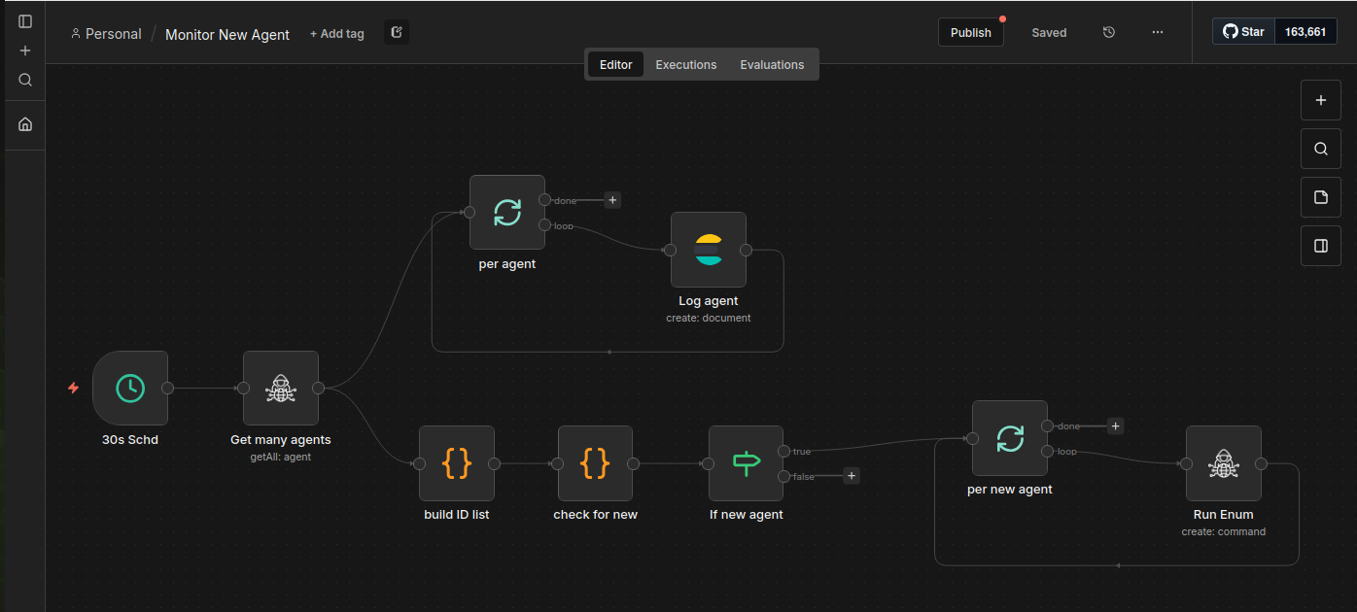
Task: Click the output connector of 30s Schd
Action: 167,388
